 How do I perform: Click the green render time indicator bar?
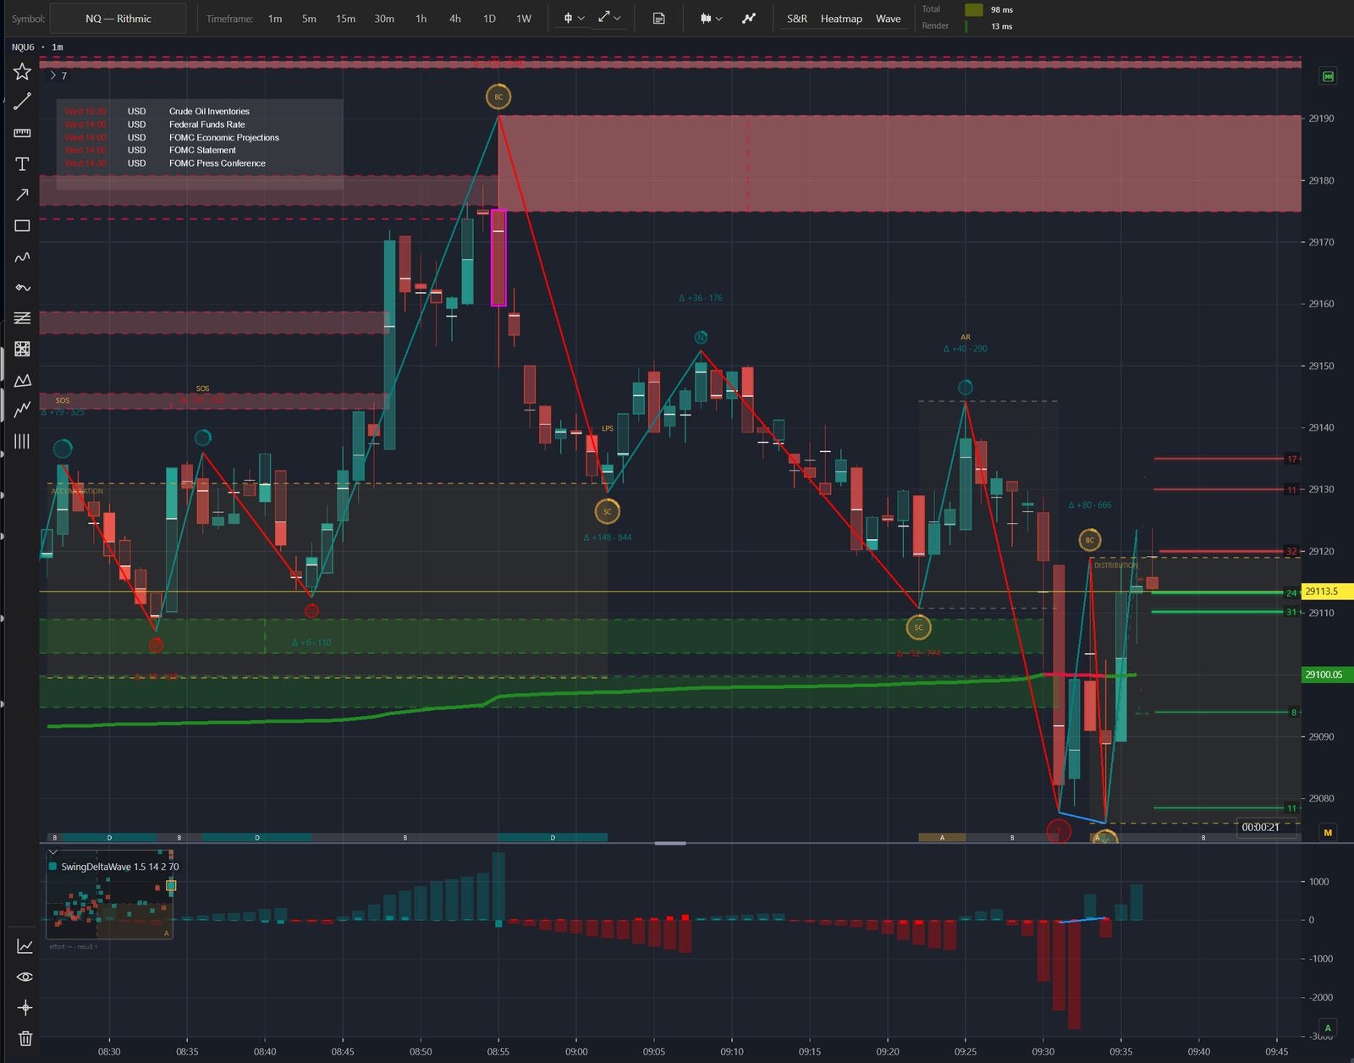click(x=966, y=26)
